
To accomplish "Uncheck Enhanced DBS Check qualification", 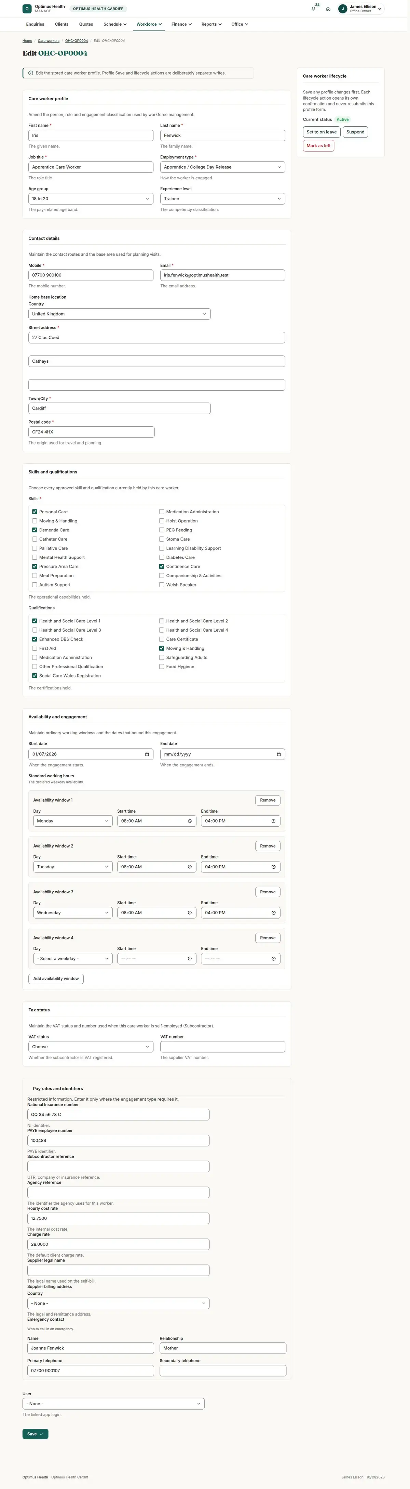I will [x=35, y=639].
